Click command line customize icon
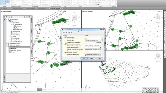166x93 pixels. click(41, 90)
